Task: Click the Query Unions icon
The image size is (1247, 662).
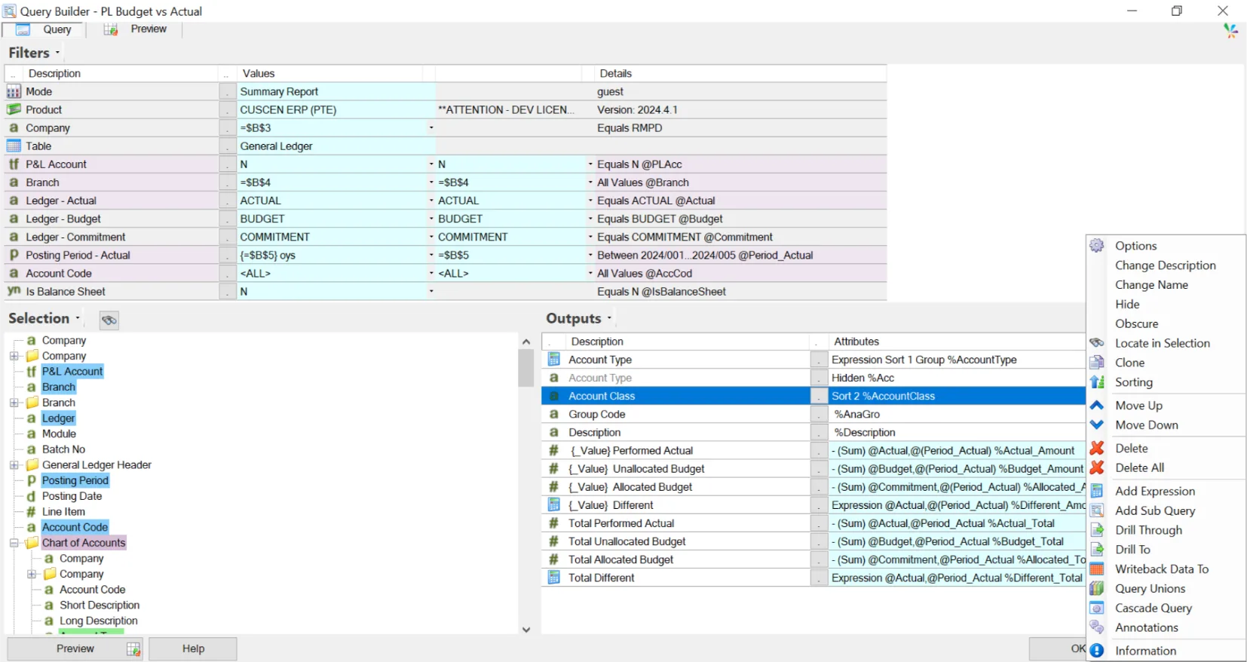Action: click(1097, 589)
